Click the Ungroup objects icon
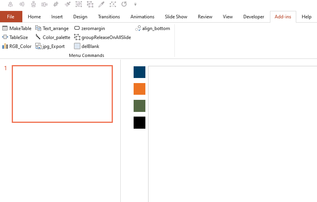The width and height of the screenshot is (317, 202). tap(90, 4)
